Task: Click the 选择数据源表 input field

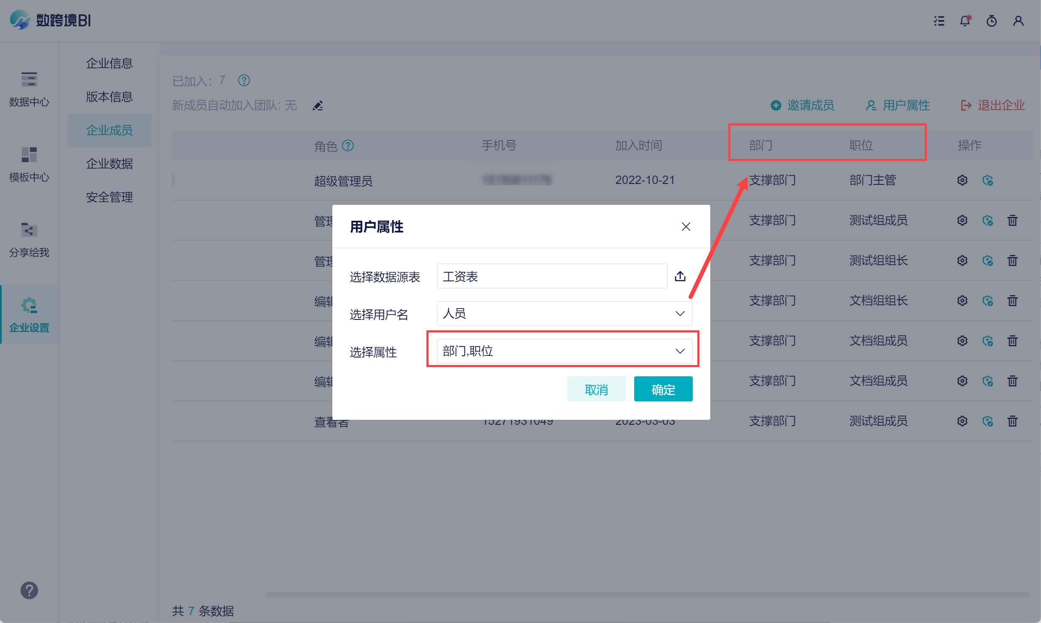Action: pyautogui.click(x=551, y=276)
